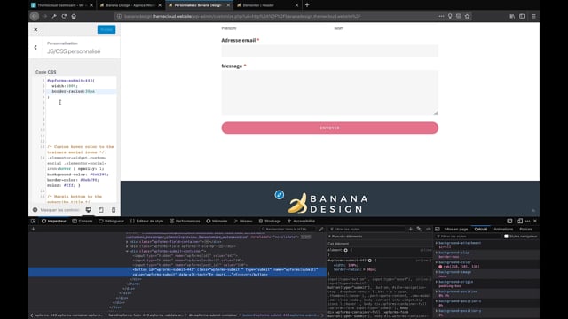The height and width of the screenshot is (319, 568).
Task: Close the WordPress customizer panel
Action: point(35,29)
